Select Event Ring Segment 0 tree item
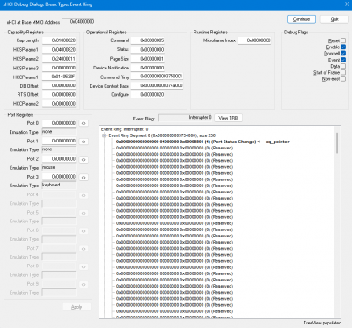This screenshot has width=352, height=328. [x=162, y=135]
